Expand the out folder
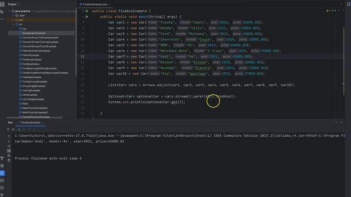This screenshot has height=197, width=351. pyautogui.click(x=13, y=20)
